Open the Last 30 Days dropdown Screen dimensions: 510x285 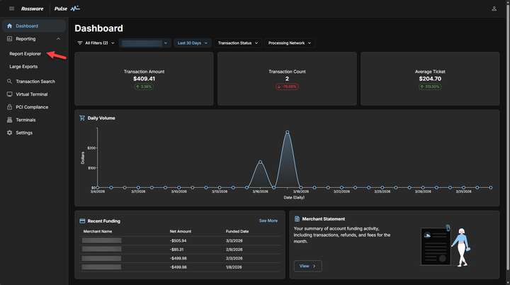[x=191, y=43]
